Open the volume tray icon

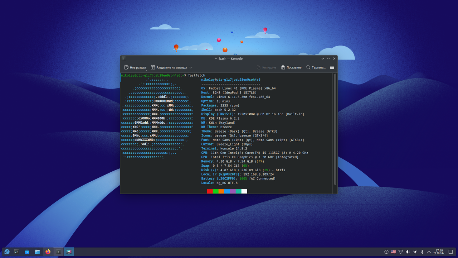pyautogui.click(x=408, y=252)
